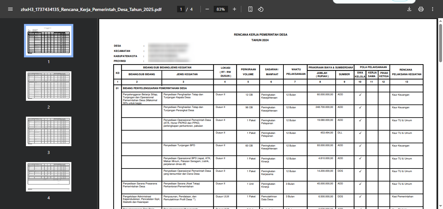Click the KERJA SAMA column header
Viewport: 443px width, 209px height.
372,75
